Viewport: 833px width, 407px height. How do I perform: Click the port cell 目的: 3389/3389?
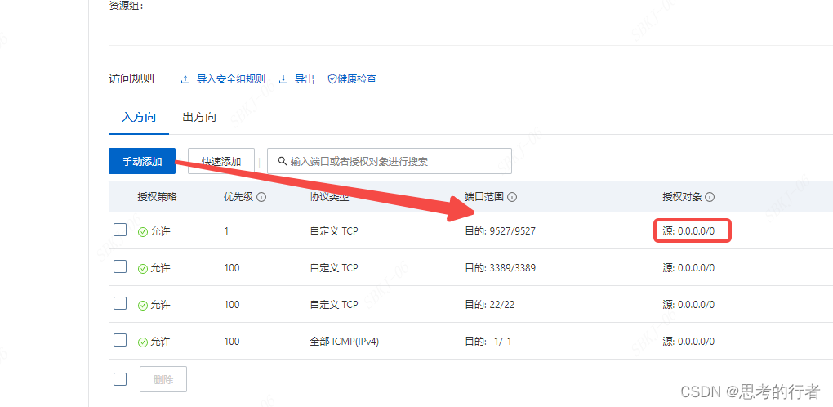point(501,268)
